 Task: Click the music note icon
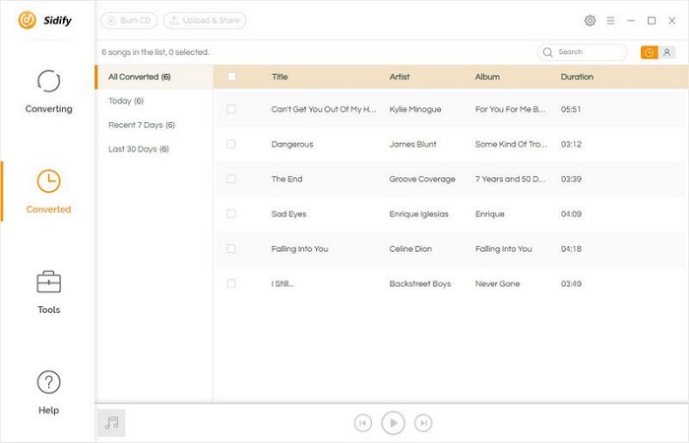111,422
